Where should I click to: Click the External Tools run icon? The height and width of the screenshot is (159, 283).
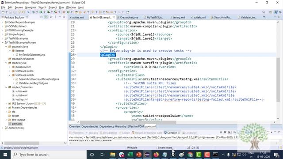click(56, 12)
